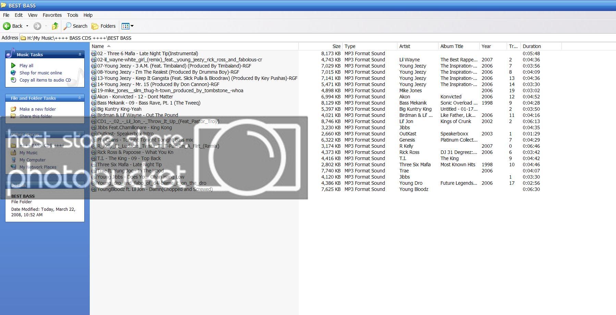
Task: Collapse the File and Folder Tasks panel
Action: (80, 98)
